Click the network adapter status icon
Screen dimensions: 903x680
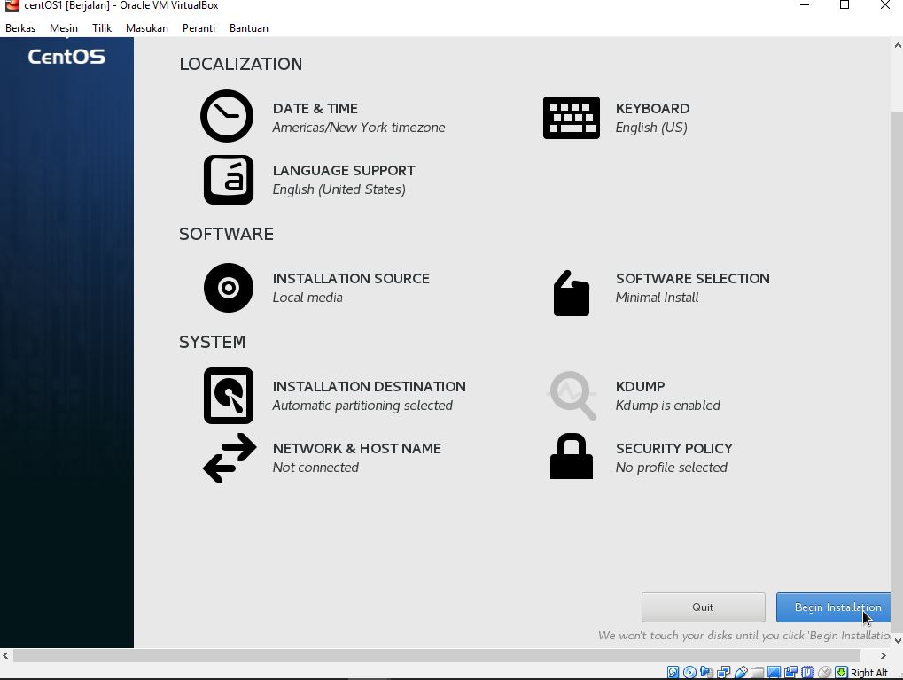pos(724,672)
